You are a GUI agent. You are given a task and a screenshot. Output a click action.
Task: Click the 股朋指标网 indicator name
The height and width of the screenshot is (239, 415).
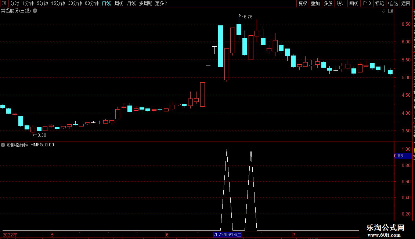click(x=18, y=145)
